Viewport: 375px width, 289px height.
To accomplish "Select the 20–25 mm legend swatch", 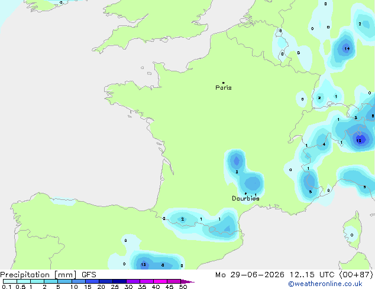I will click(x=105, y=281).
